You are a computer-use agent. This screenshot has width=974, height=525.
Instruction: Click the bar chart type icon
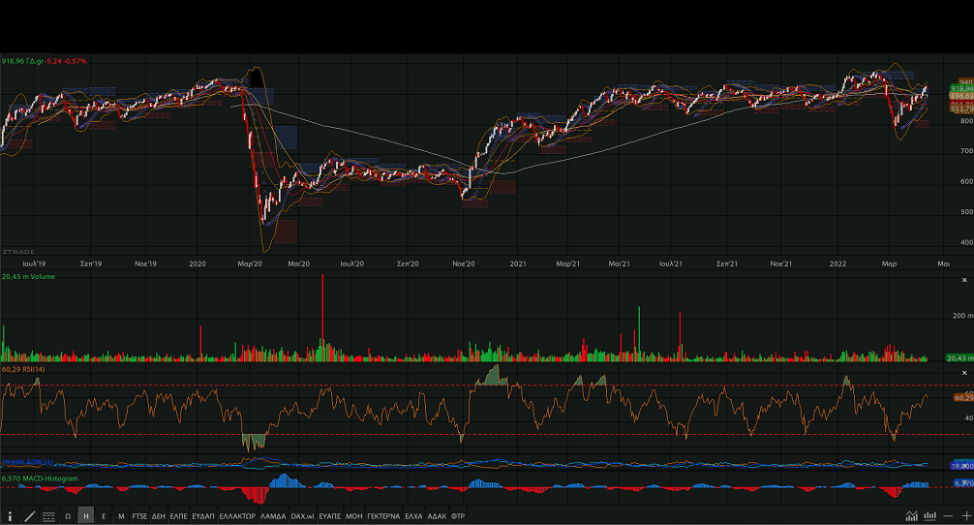point(930,516)
